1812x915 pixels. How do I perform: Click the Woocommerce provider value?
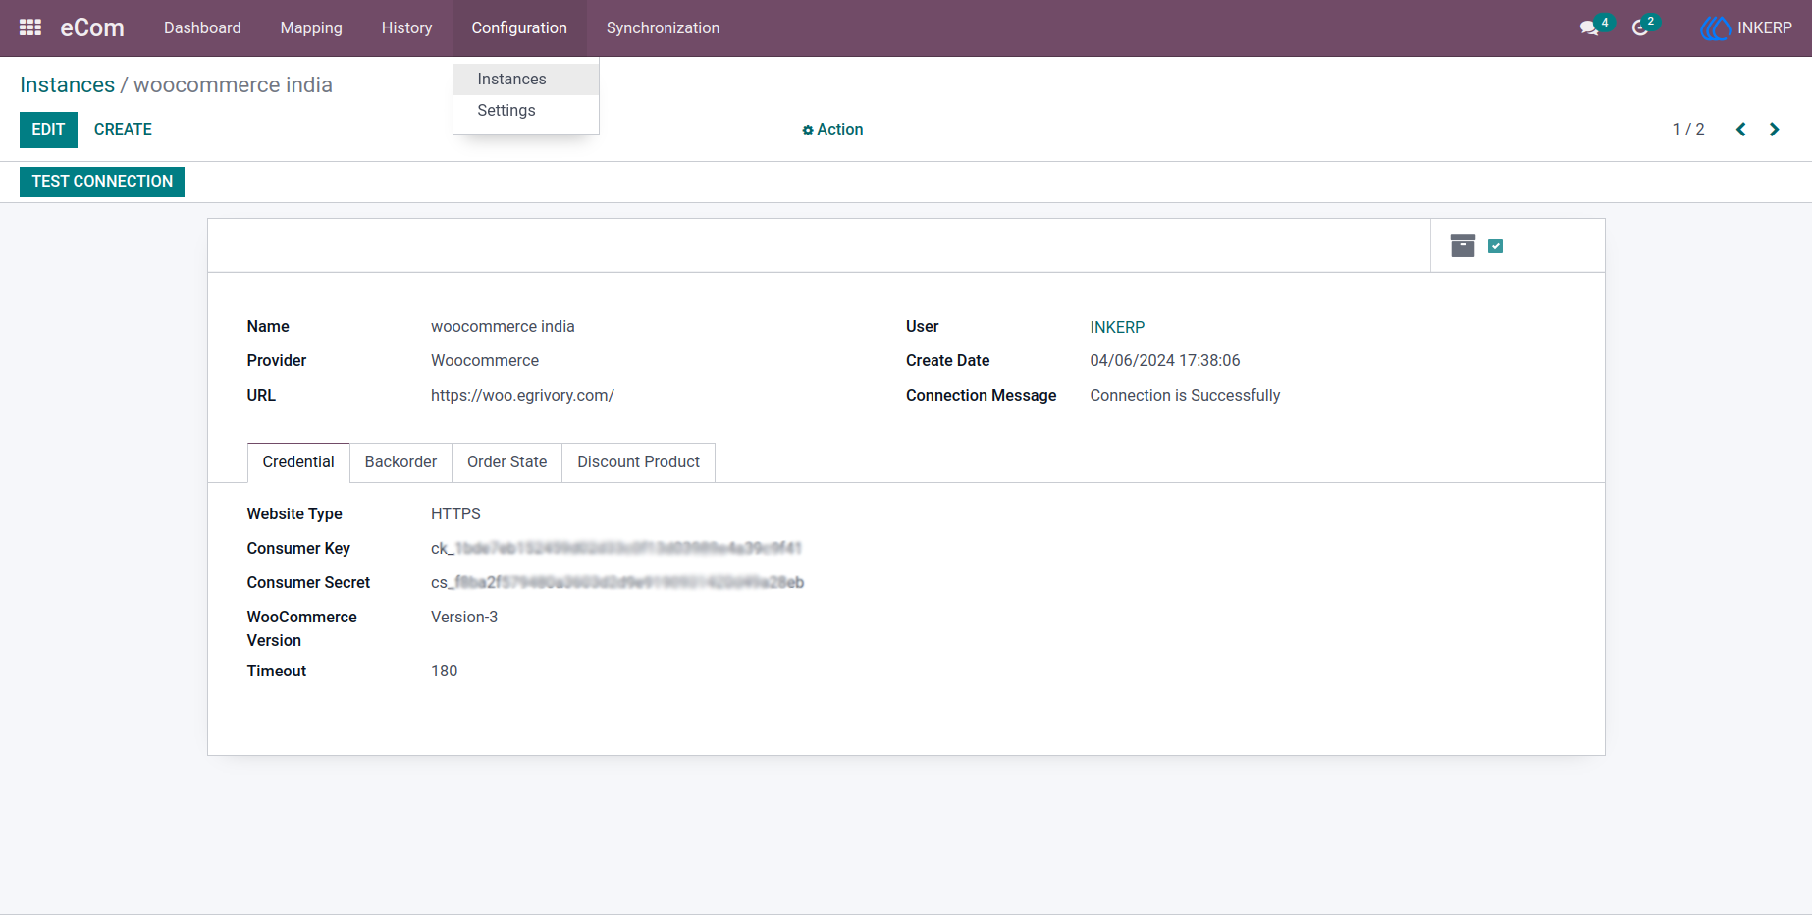click(485, 361)
